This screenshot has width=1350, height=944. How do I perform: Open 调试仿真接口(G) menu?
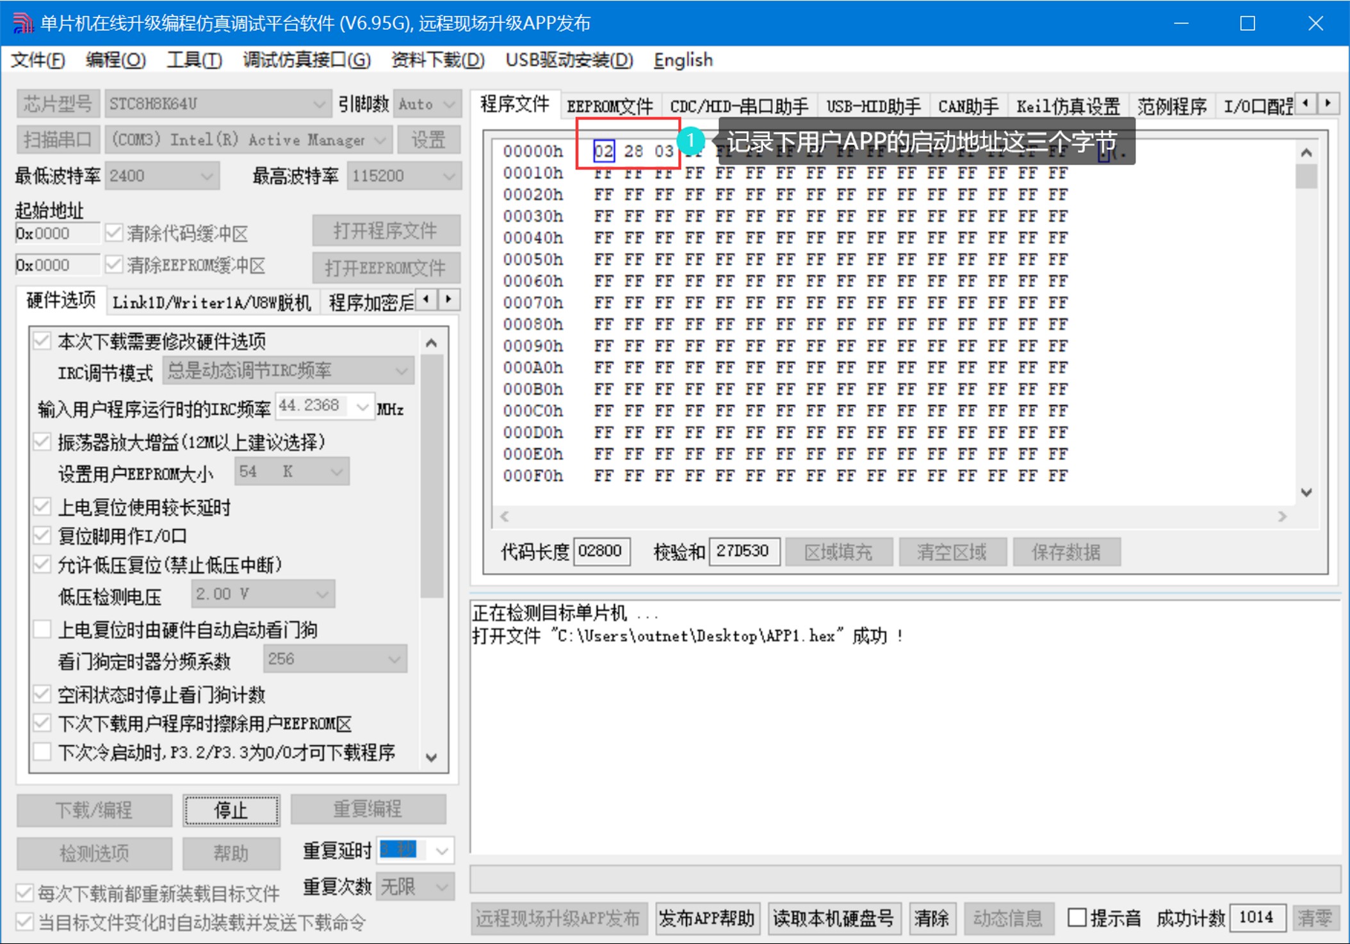pyautogui.click(x=307, y=60)
